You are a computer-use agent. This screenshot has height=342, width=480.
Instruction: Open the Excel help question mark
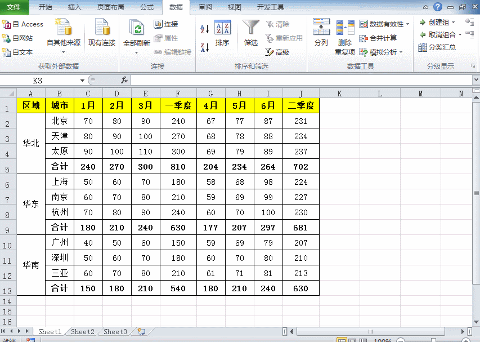tap(438, 7)
